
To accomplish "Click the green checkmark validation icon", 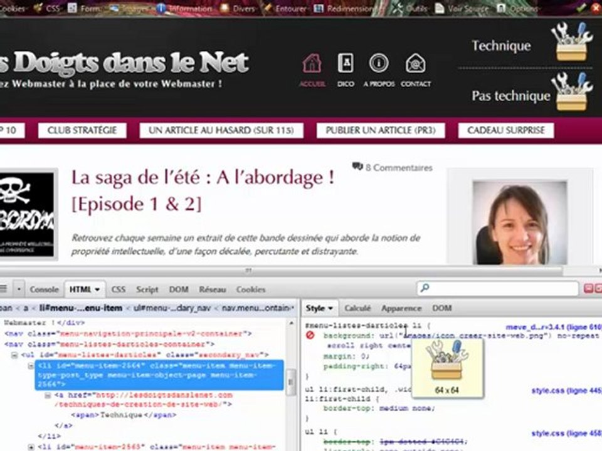I will coord(581,7).
